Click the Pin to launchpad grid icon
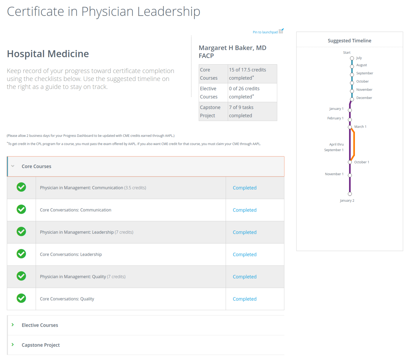Image resolution: width=408 pixels, height=361 pixels. coord(281,31)
